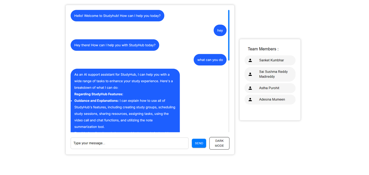Select team member name Adesina Mumeen
Viewport: 369px width, 175px height.
pos(272,99)
